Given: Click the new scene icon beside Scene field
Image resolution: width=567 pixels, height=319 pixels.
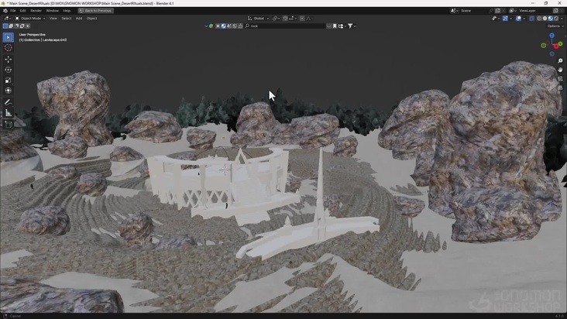Looking at the screenshot, I should [x=497, y=11].
